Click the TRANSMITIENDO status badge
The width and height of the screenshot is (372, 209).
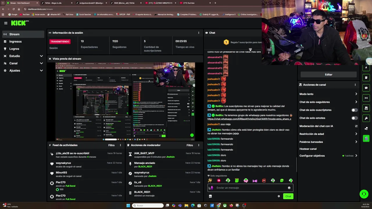(60, 42)
